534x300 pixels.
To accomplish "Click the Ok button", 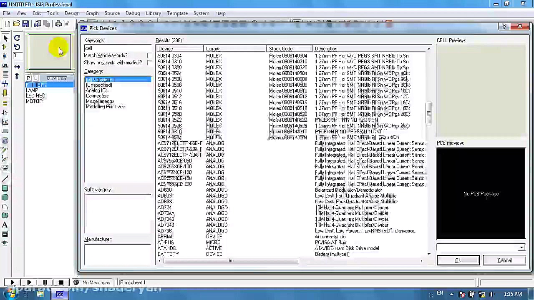I will 458,260.
